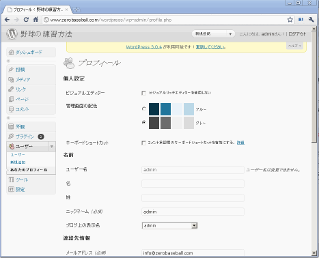Viewport: 319px width, 258px height.
Task: Click medium blue scheme swatch
Action: [x=165, y=109]
